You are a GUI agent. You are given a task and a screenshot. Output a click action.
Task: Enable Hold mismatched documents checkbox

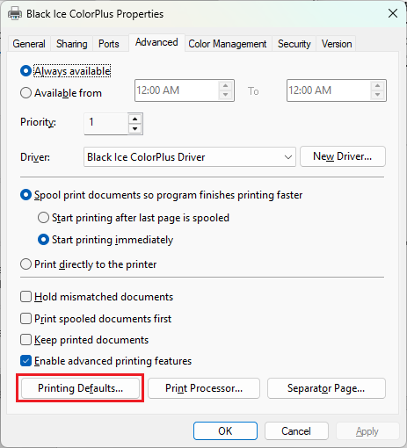[x=25, y=297]
